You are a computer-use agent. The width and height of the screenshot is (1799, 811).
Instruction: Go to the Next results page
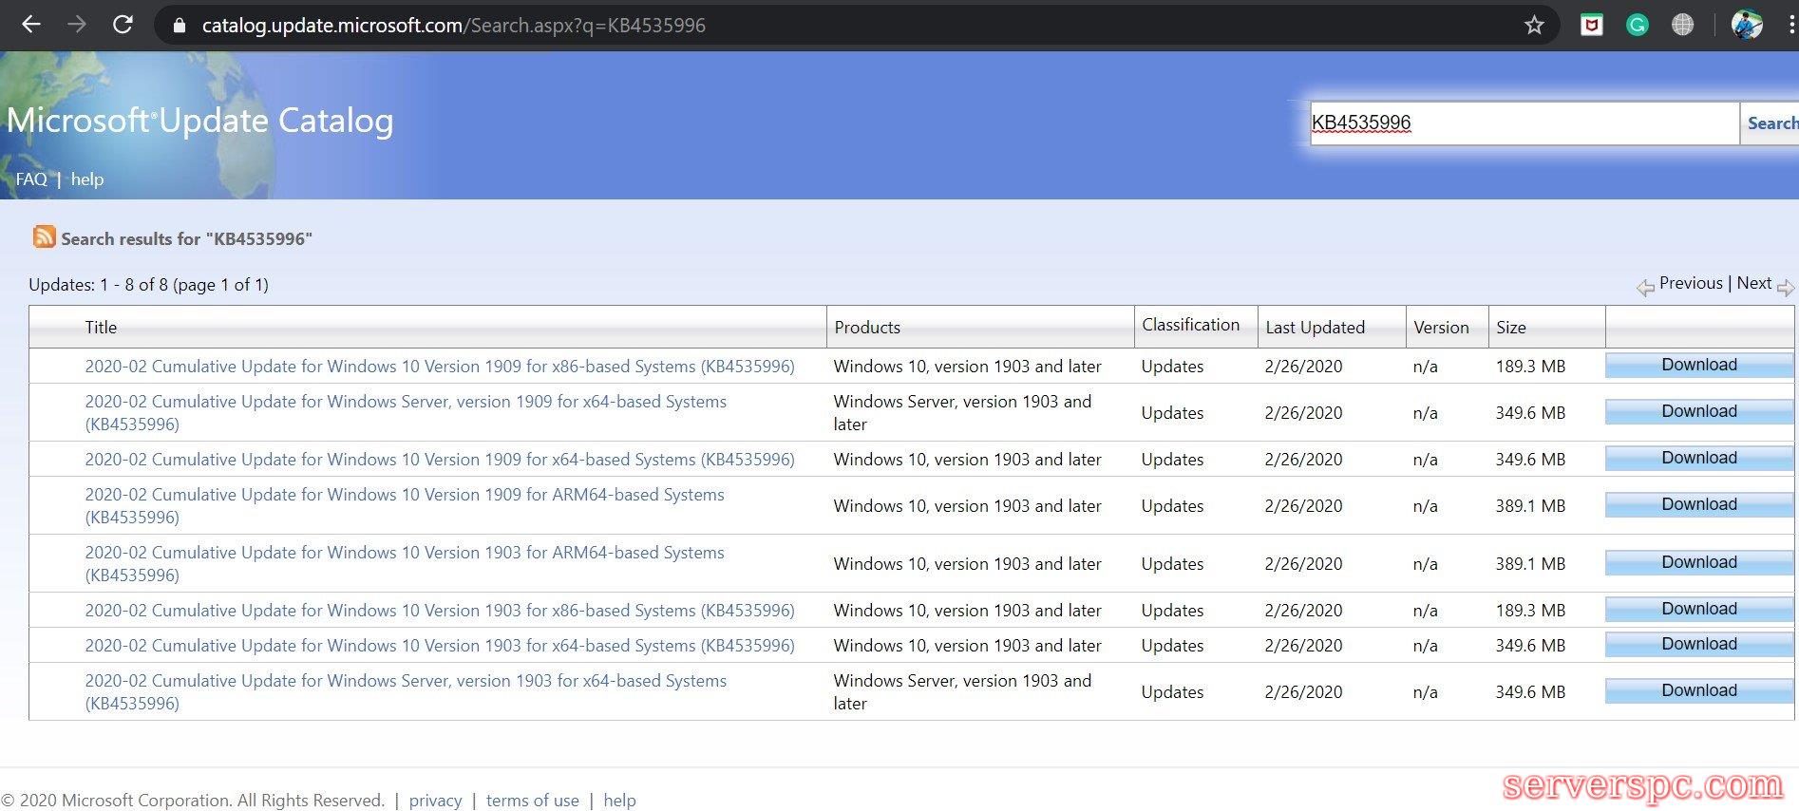[x=1753, y=283]
